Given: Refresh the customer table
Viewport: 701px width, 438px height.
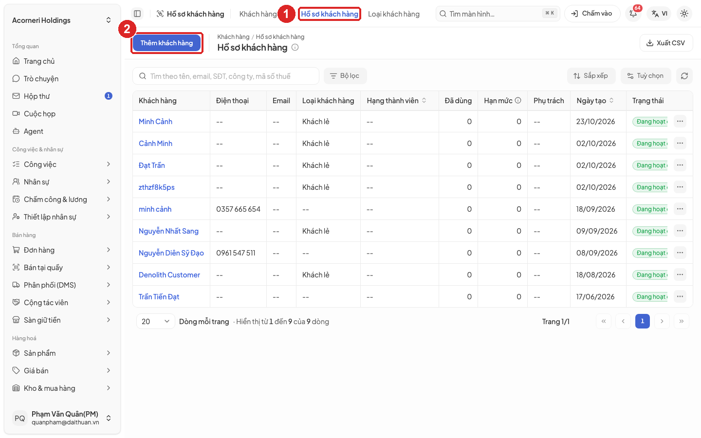Looking at the screenshot, I should point(684,76).
